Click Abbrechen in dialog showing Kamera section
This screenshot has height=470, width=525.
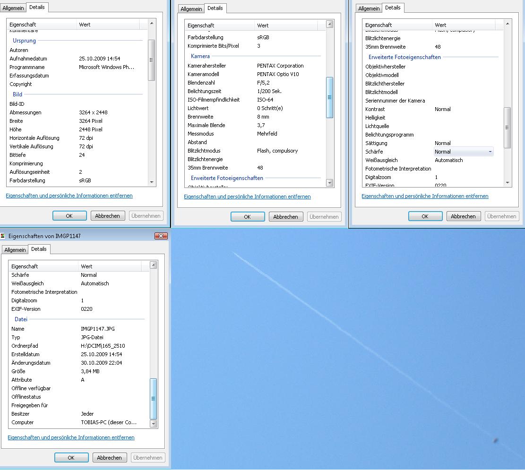click(285, 217)
